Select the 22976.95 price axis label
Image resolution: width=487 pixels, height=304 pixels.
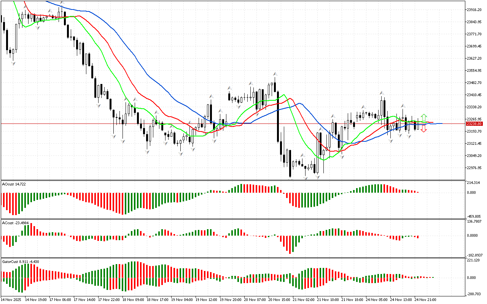pyautogui.click(x=474, y=168)
